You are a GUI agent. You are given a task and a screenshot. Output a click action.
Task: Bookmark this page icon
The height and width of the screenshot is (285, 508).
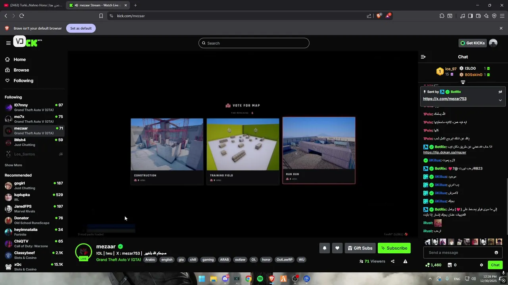(101, 16)
